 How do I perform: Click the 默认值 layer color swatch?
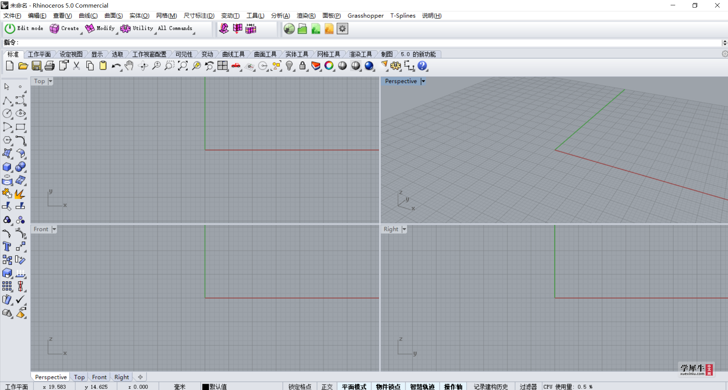tap(206, 387)
